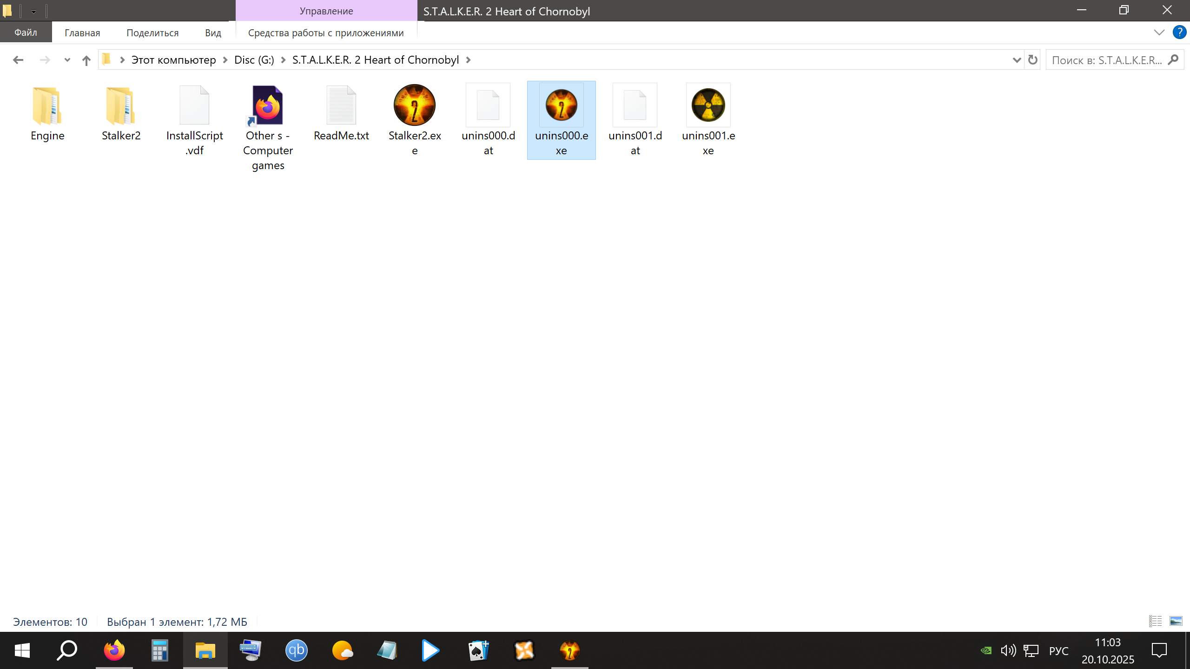Switch to details view in the status bar
Image resolution: width=1190 pixels, height=669 pixels.
(x=1155, y=621)
